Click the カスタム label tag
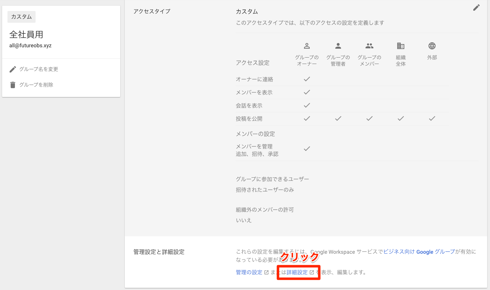 (21, 17)
